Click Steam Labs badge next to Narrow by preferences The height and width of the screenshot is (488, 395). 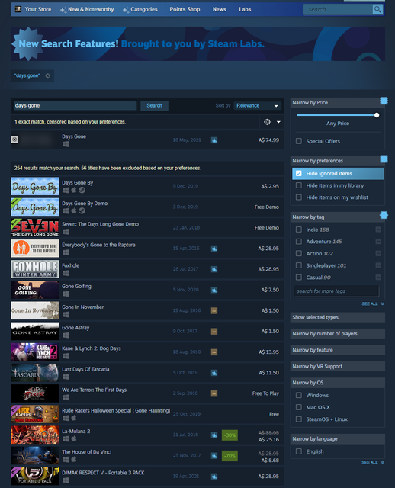[384, 159]
